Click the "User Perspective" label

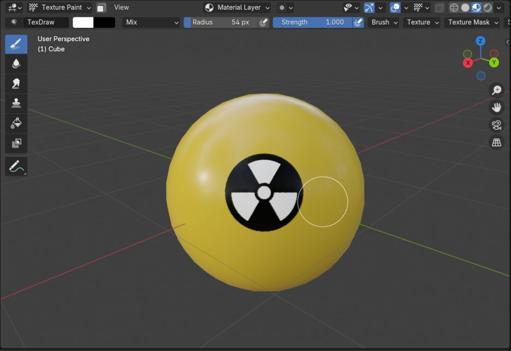click(x=63, y=39)
